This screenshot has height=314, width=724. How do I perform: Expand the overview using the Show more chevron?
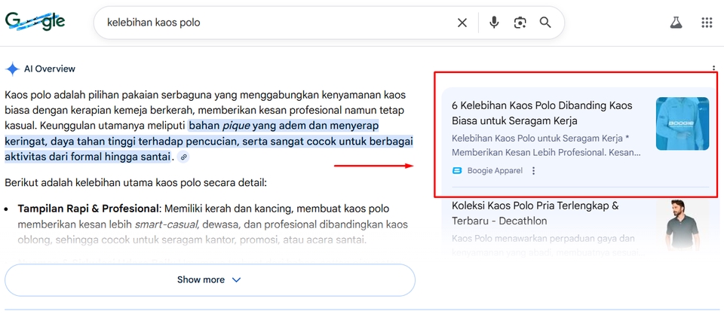tap(236, 280)
